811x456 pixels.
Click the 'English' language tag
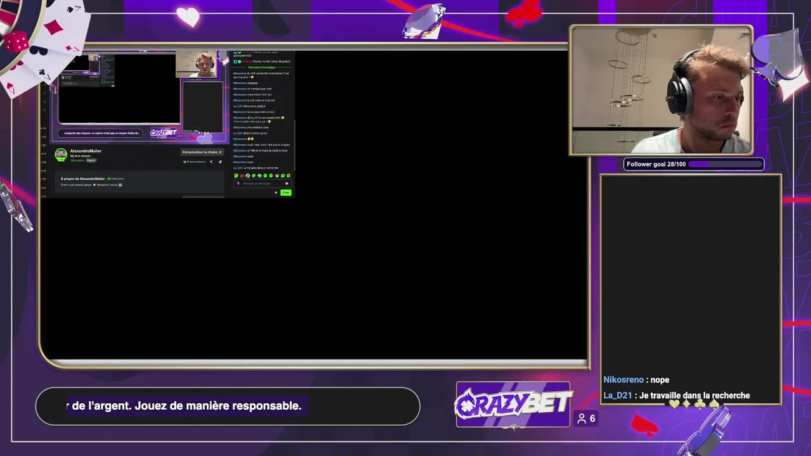point(91,160)
